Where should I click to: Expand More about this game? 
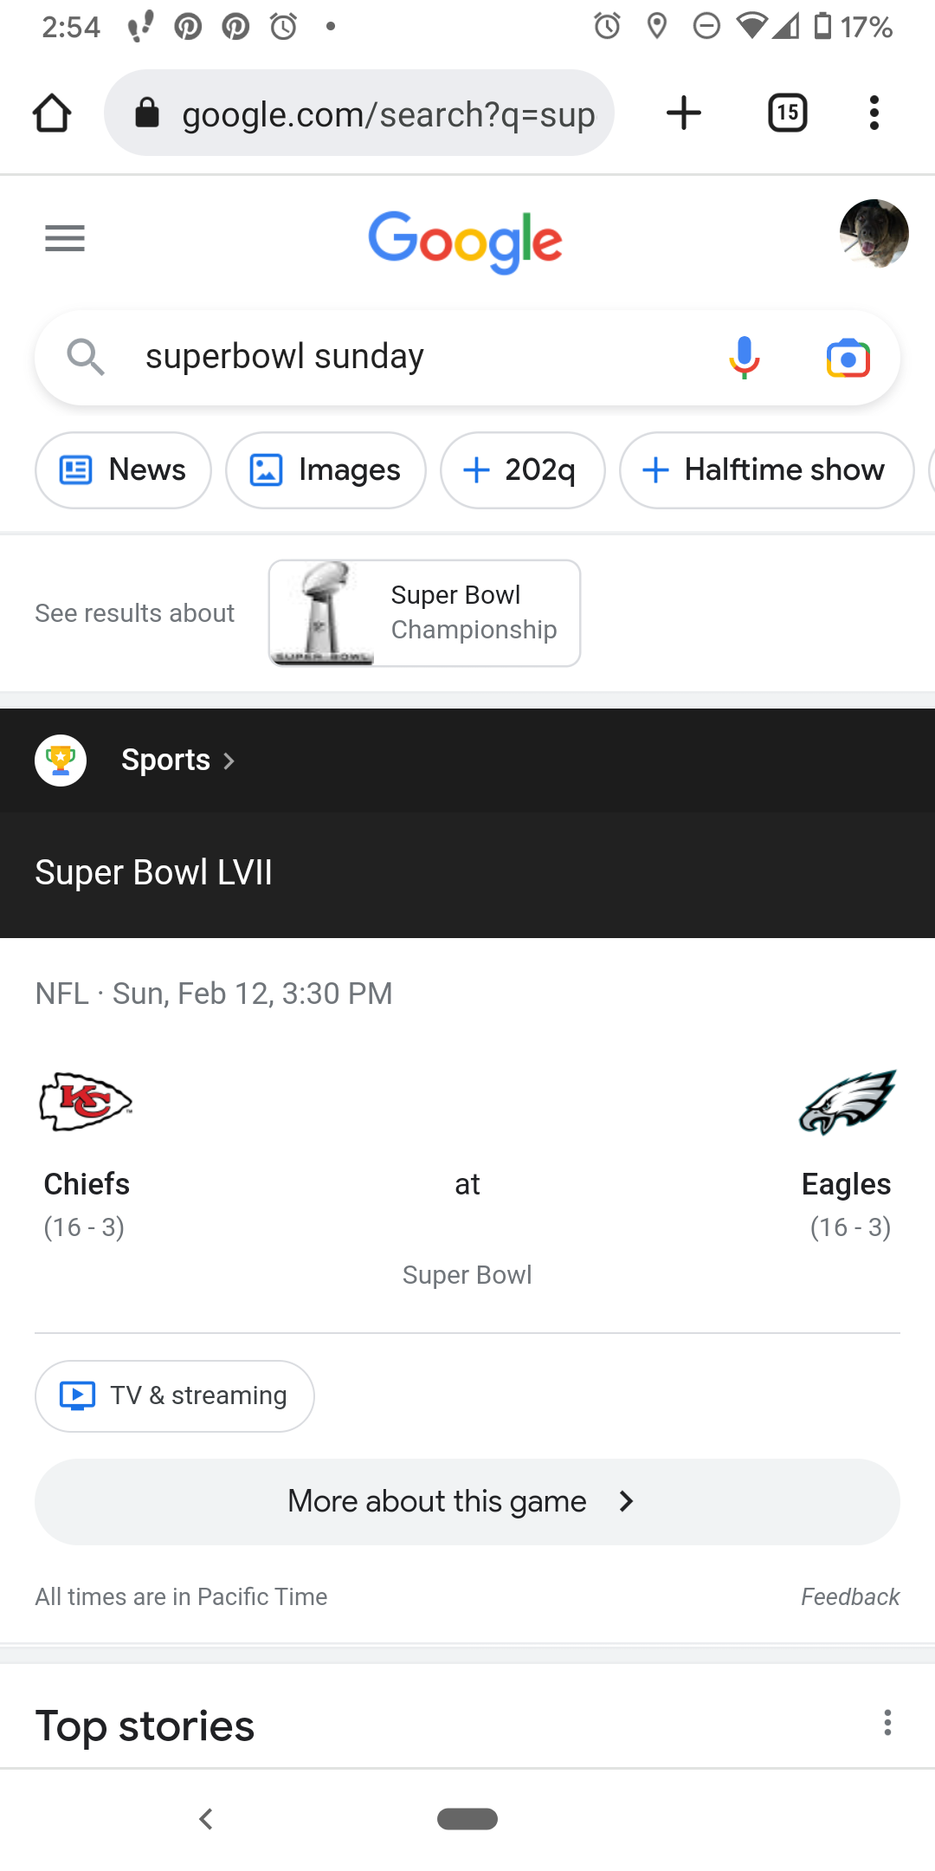(x=467, y=1501)
